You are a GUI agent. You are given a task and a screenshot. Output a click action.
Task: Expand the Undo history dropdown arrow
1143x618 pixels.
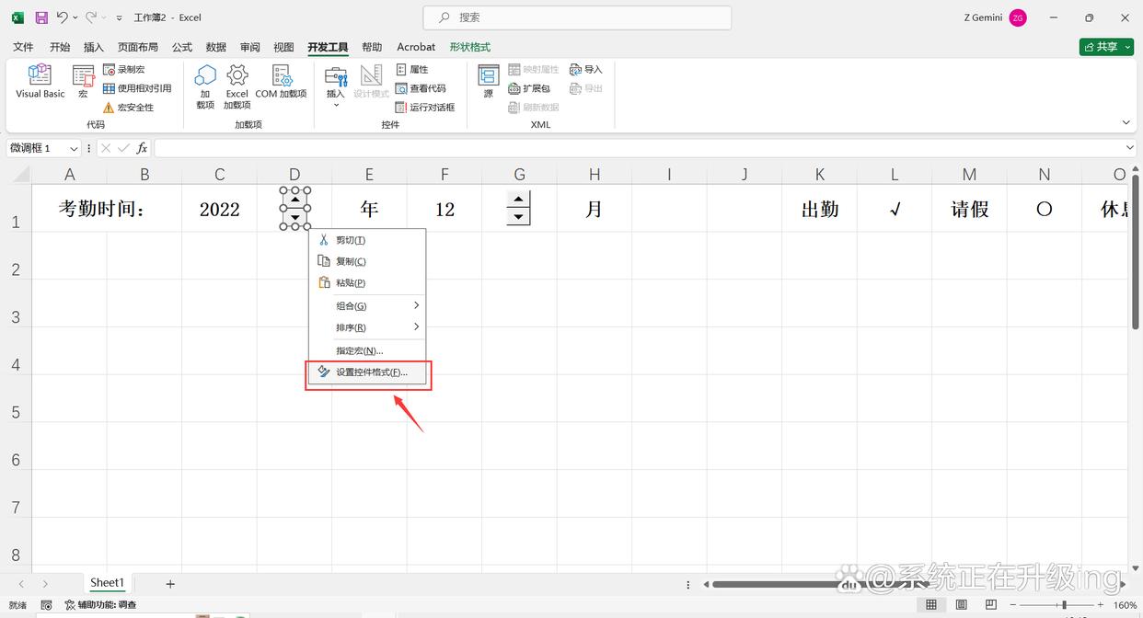75,17
